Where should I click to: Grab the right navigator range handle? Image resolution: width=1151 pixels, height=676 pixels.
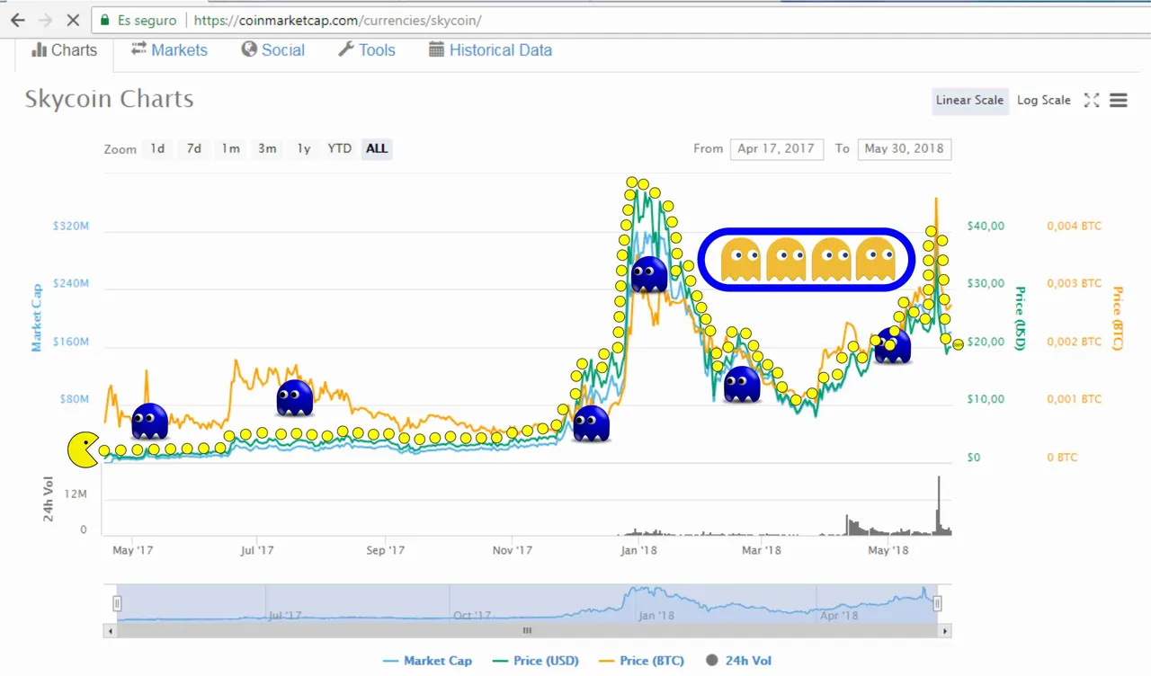937,603
